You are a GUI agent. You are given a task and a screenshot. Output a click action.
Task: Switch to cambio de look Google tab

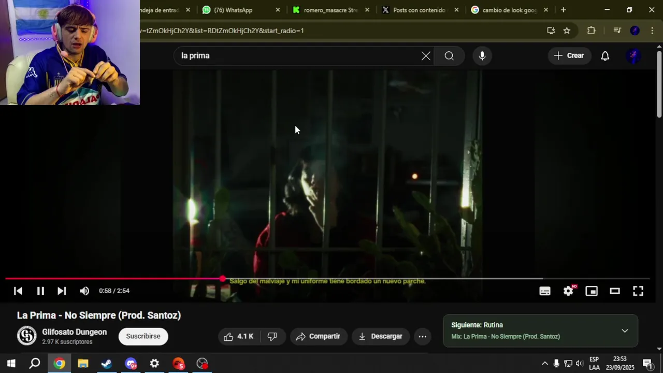point(510,10)
